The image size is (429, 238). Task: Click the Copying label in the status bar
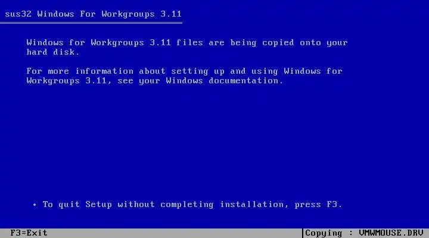click(x=324, y=233)
